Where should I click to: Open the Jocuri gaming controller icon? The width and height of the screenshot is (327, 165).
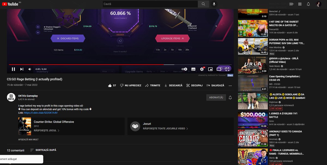click(135, 126)
